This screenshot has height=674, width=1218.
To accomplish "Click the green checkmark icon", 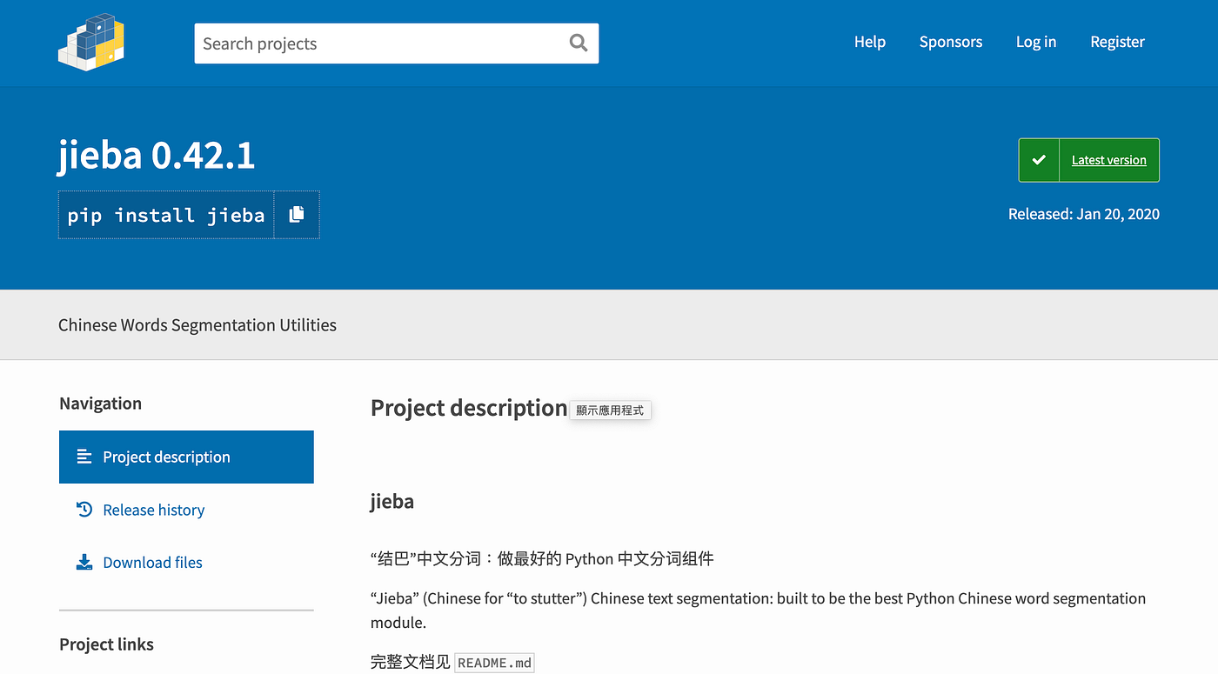I will 1039,160.
